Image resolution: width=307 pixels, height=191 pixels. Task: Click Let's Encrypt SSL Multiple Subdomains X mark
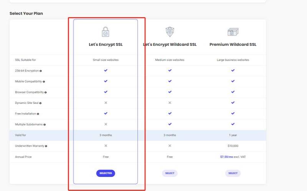106,124
